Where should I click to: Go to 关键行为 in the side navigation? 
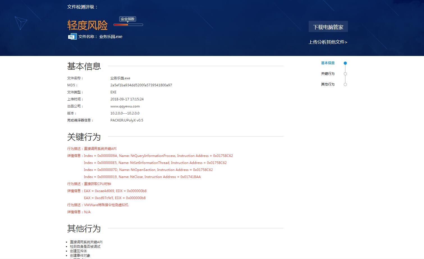point(328,74)
